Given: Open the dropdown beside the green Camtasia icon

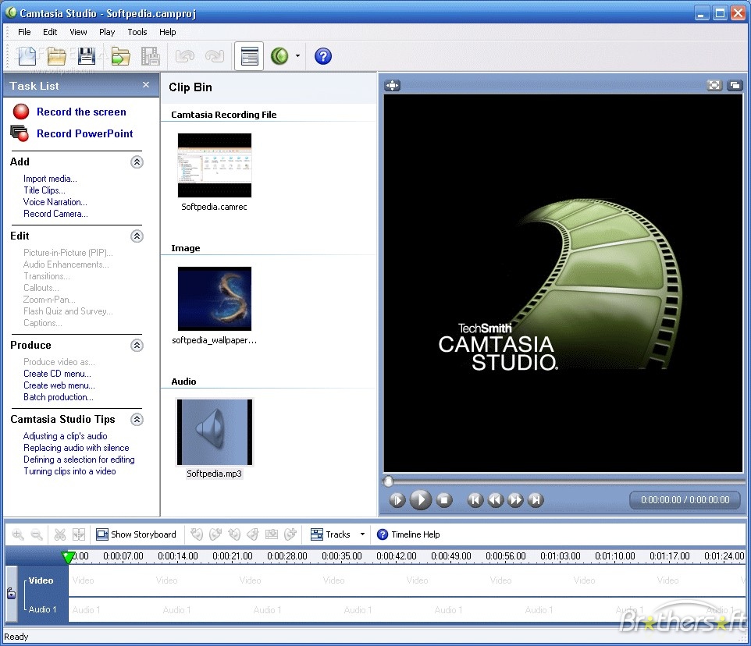Looking at the screenshot, I should (x=298, y=56).
